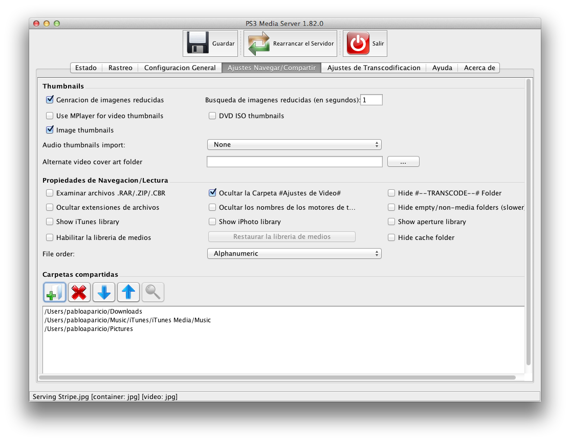Browse for alternate cover art folder
Image resolution: width=570 pixels, height=442 pixels.
tap(403, 162)
